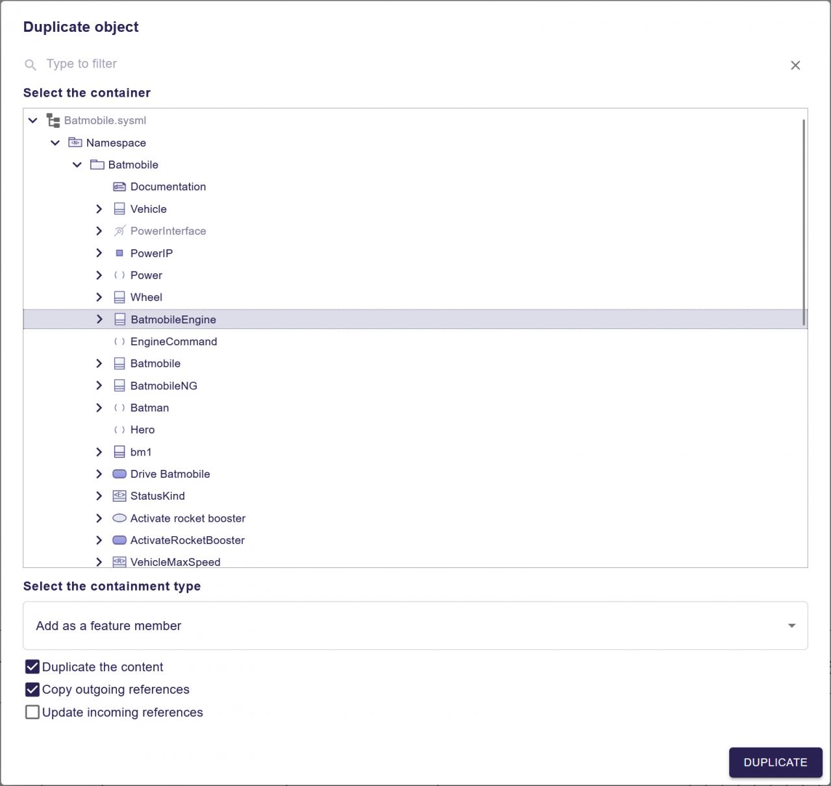Click the Drive Batmobile action icon
The width and height of the screenshot is (831, 786).
click(x=119, y=474)
